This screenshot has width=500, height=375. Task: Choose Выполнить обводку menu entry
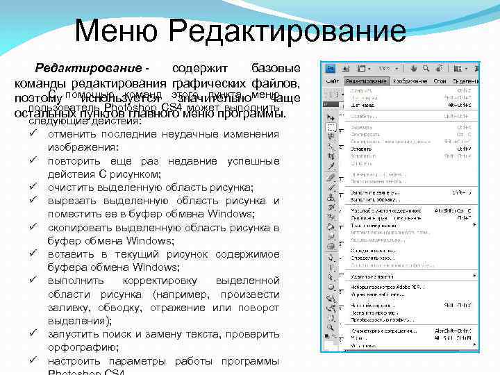pos(411,200)
